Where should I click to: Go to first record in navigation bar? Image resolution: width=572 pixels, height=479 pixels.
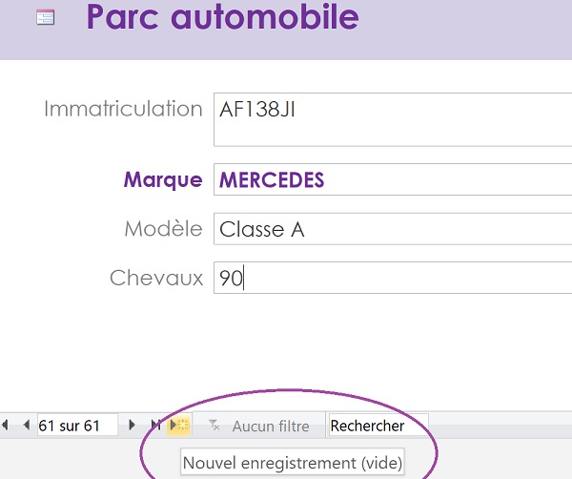[x=5, y=425]
